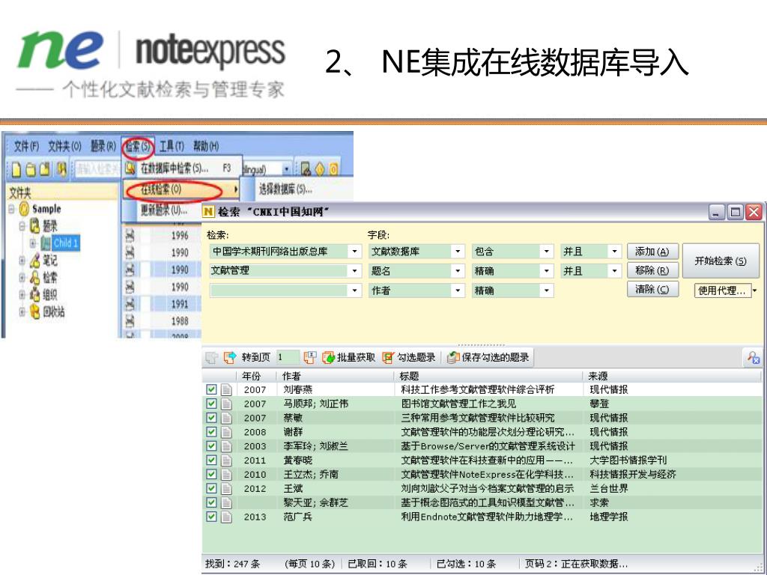Click the 添加(A) button
767x575 pixels.
coord(652,252)
